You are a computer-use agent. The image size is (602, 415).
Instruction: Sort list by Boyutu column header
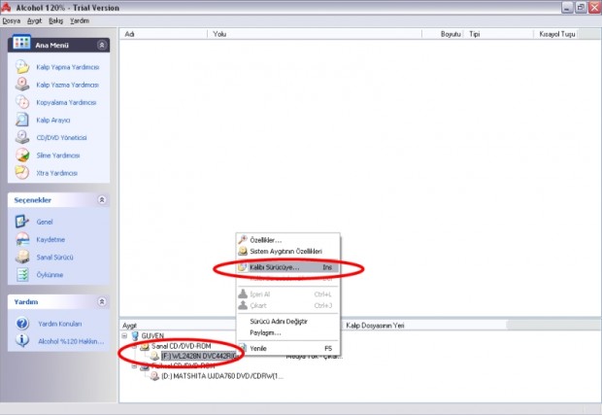443,34
